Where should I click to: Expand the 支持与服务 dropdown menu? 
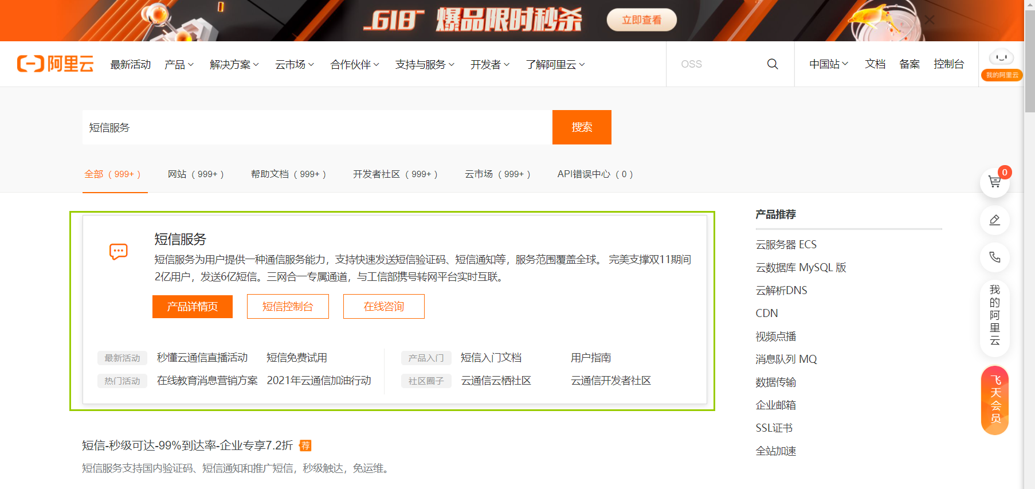pos(425,65)
